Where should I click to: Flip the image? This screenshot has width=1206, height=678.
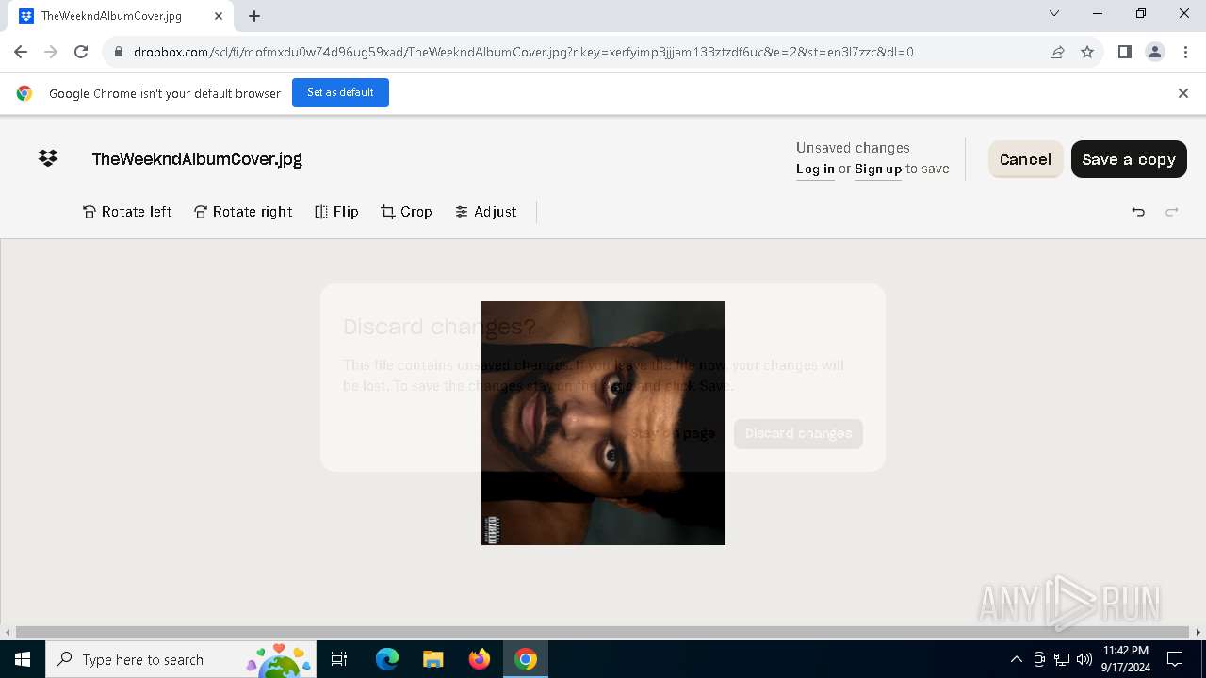(x=336, y=212)
